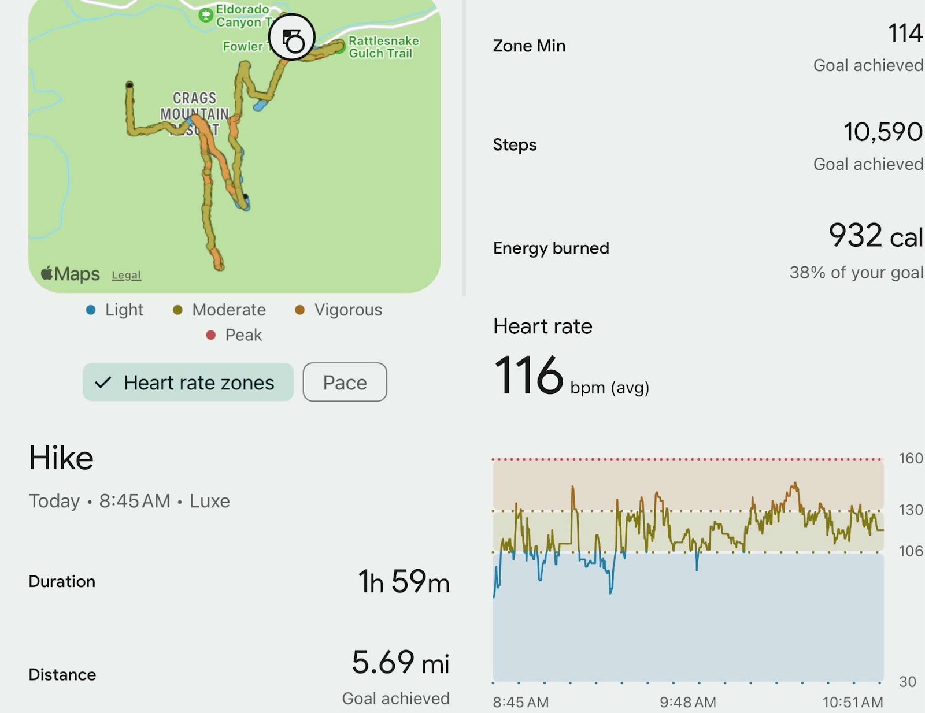Click the Distance 5.69 mi value
The image size is (925, 713).
(401, 662)
